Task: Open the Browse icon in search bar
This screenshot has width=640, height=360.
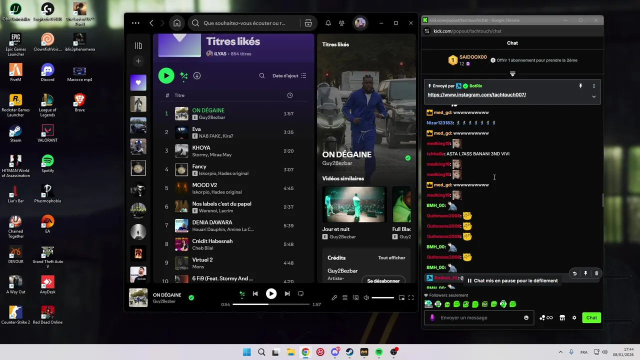Action: coord(308,23)
